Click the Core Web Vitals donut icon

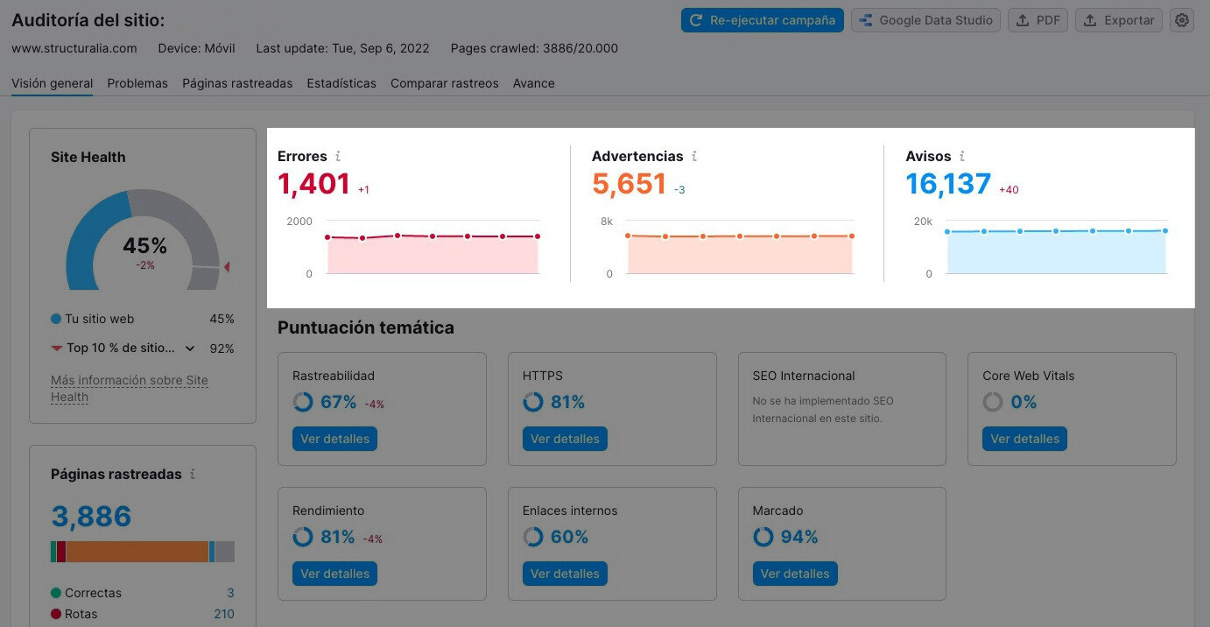tap(993, 402)
